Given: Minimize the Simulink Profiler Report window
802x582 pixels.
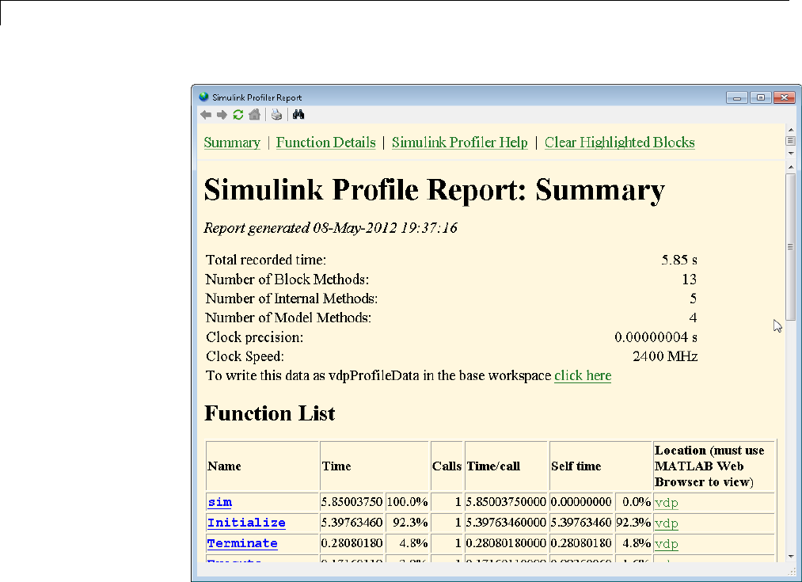Looking at the screenshot, I should [x=736, y=97].
